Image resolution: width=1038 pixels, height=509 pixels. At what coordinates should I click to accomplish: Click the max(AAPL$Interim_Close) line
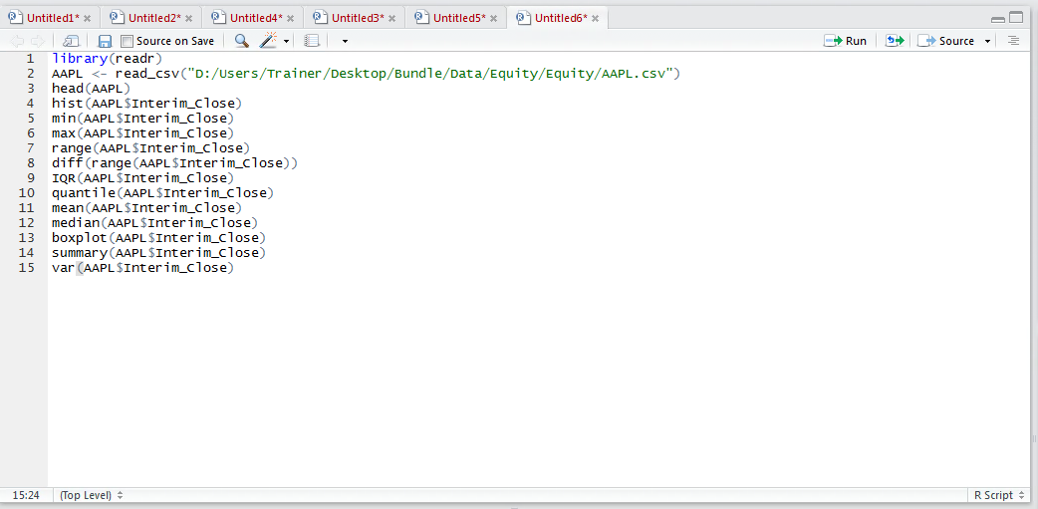pyautogui.click(x=142, y=133)
